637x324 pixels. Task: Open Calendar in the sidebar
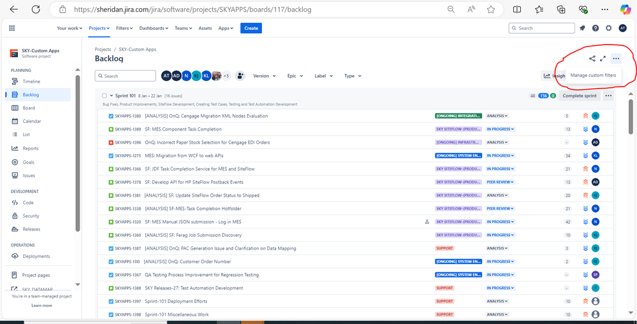pos(32,121)
